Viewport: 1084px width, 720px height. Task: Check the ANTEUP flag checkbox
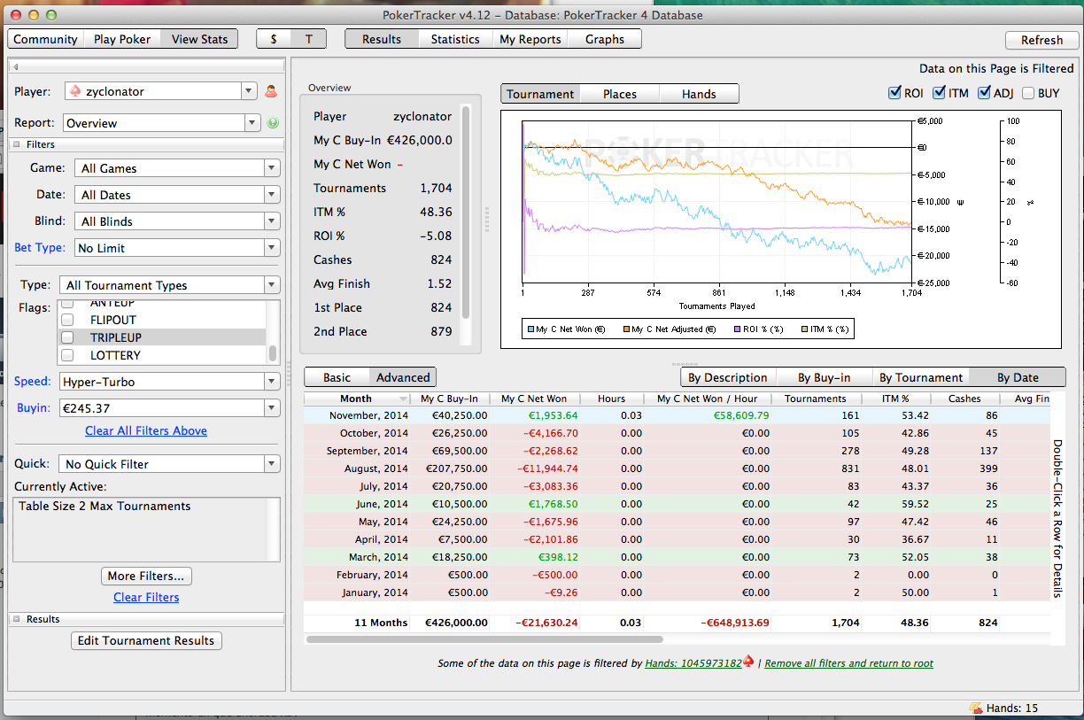(x=66, y=304)
